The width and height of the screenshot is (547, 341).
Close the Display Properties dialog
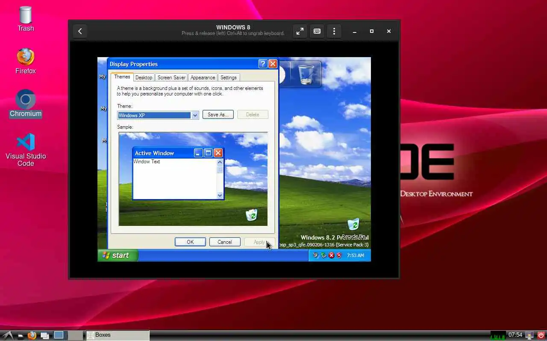(273, 64)
